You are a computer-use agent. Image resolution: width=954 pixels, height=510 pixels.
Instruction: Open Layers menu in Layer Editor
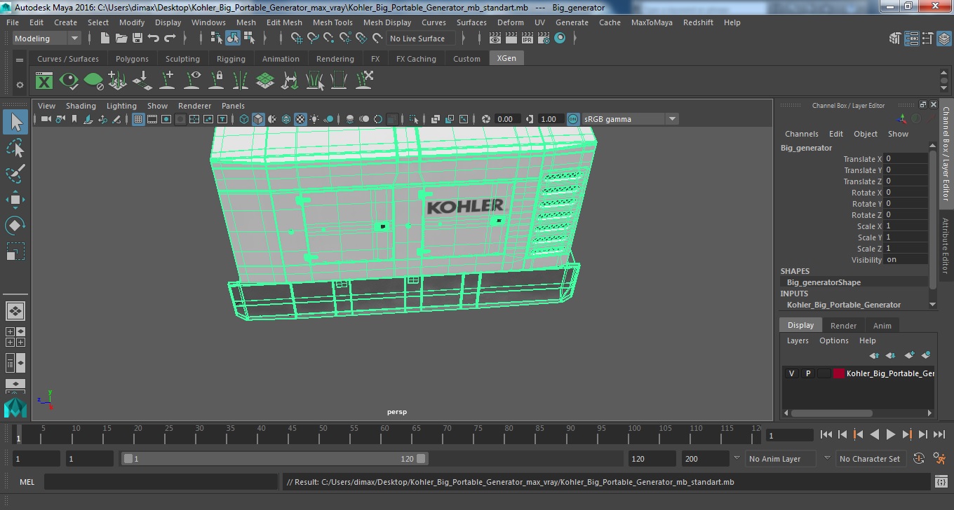[x=798, y=340]
